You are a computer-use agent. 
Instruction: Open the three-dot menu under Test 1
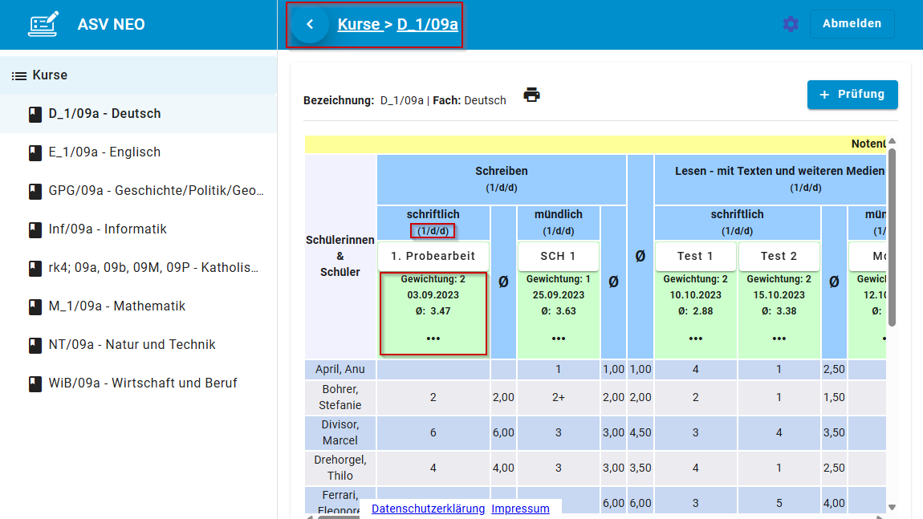click(x=696, y=339)
